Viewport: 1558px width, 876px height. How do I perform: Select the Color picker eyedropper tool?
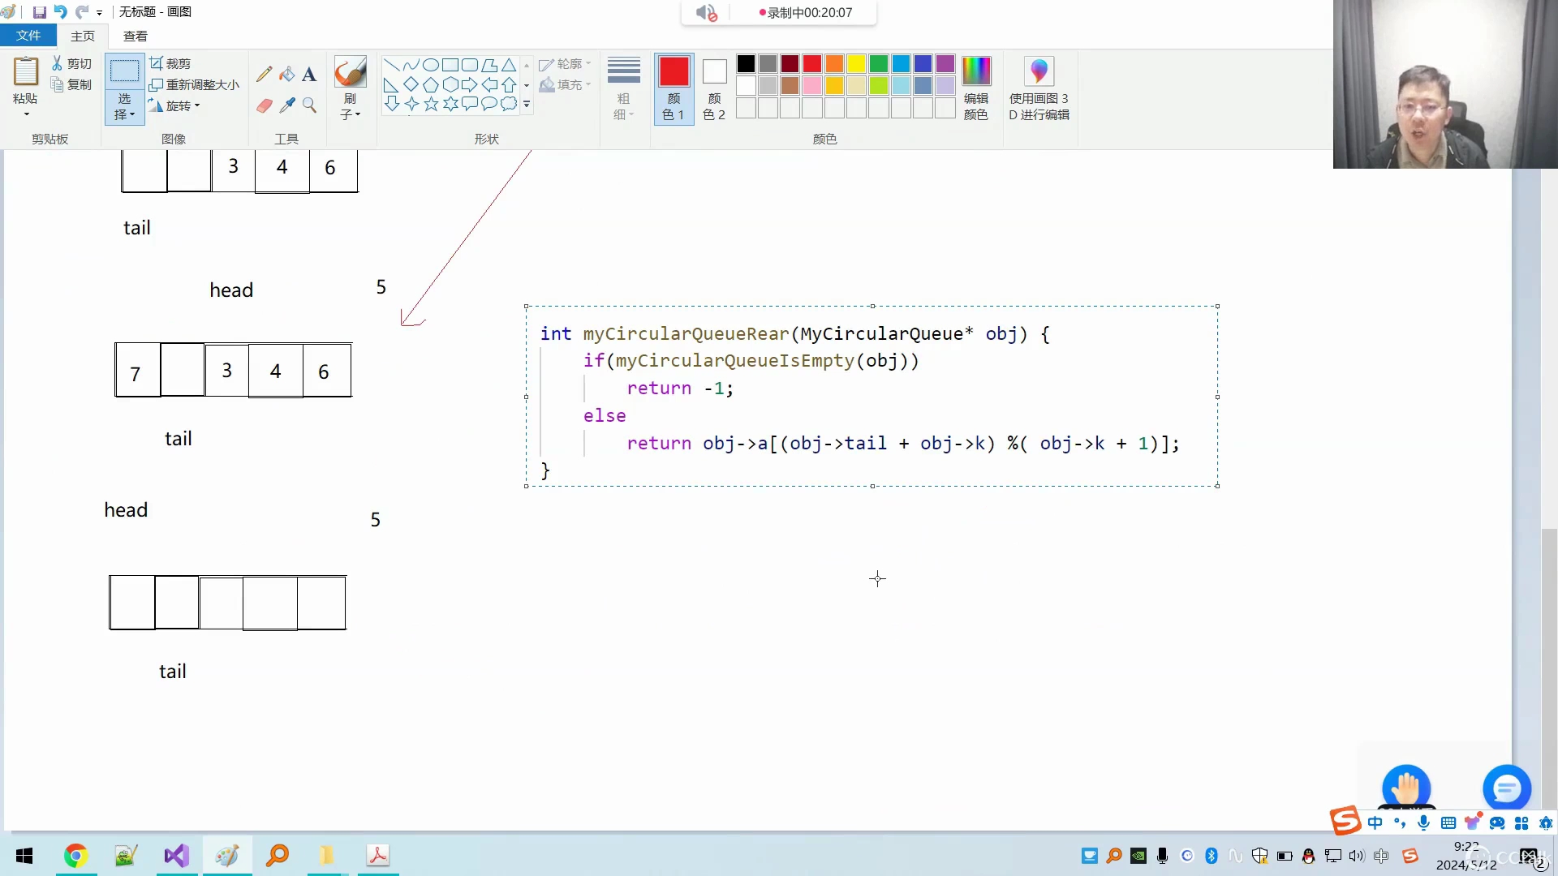(x=286, y=105)
